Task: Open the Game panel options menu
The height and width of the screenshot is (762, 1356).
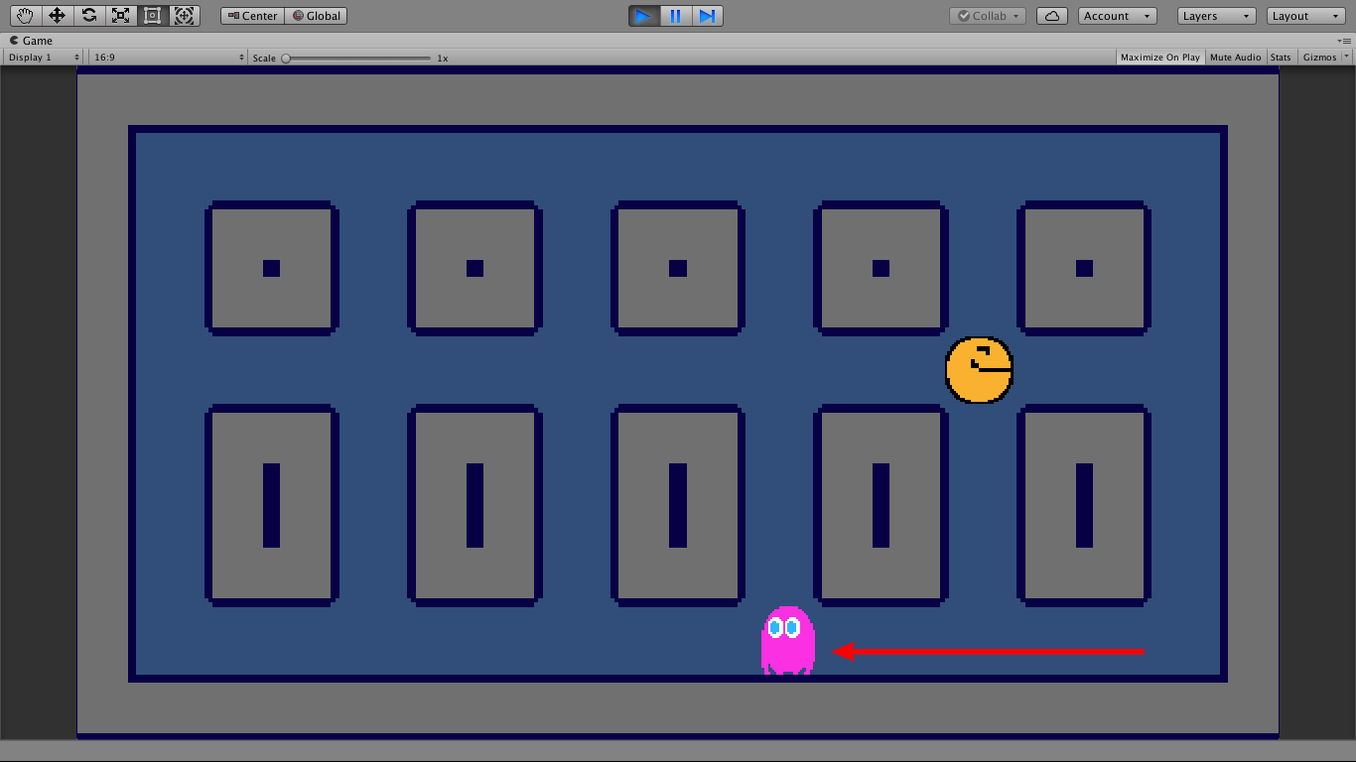Action: tap(1344, 41)
